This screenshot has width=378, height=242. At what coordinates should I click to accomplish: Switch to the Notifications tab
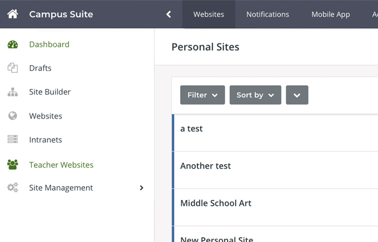267,14
